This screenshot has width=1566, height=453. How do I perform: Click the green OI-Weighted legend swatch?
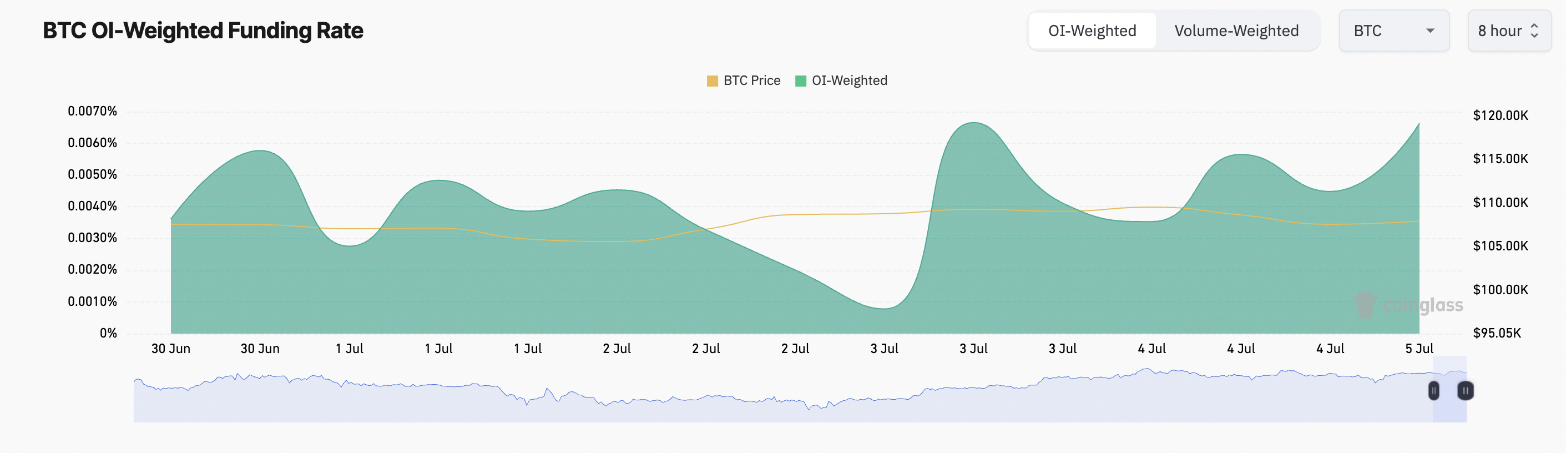pos(801,81)
